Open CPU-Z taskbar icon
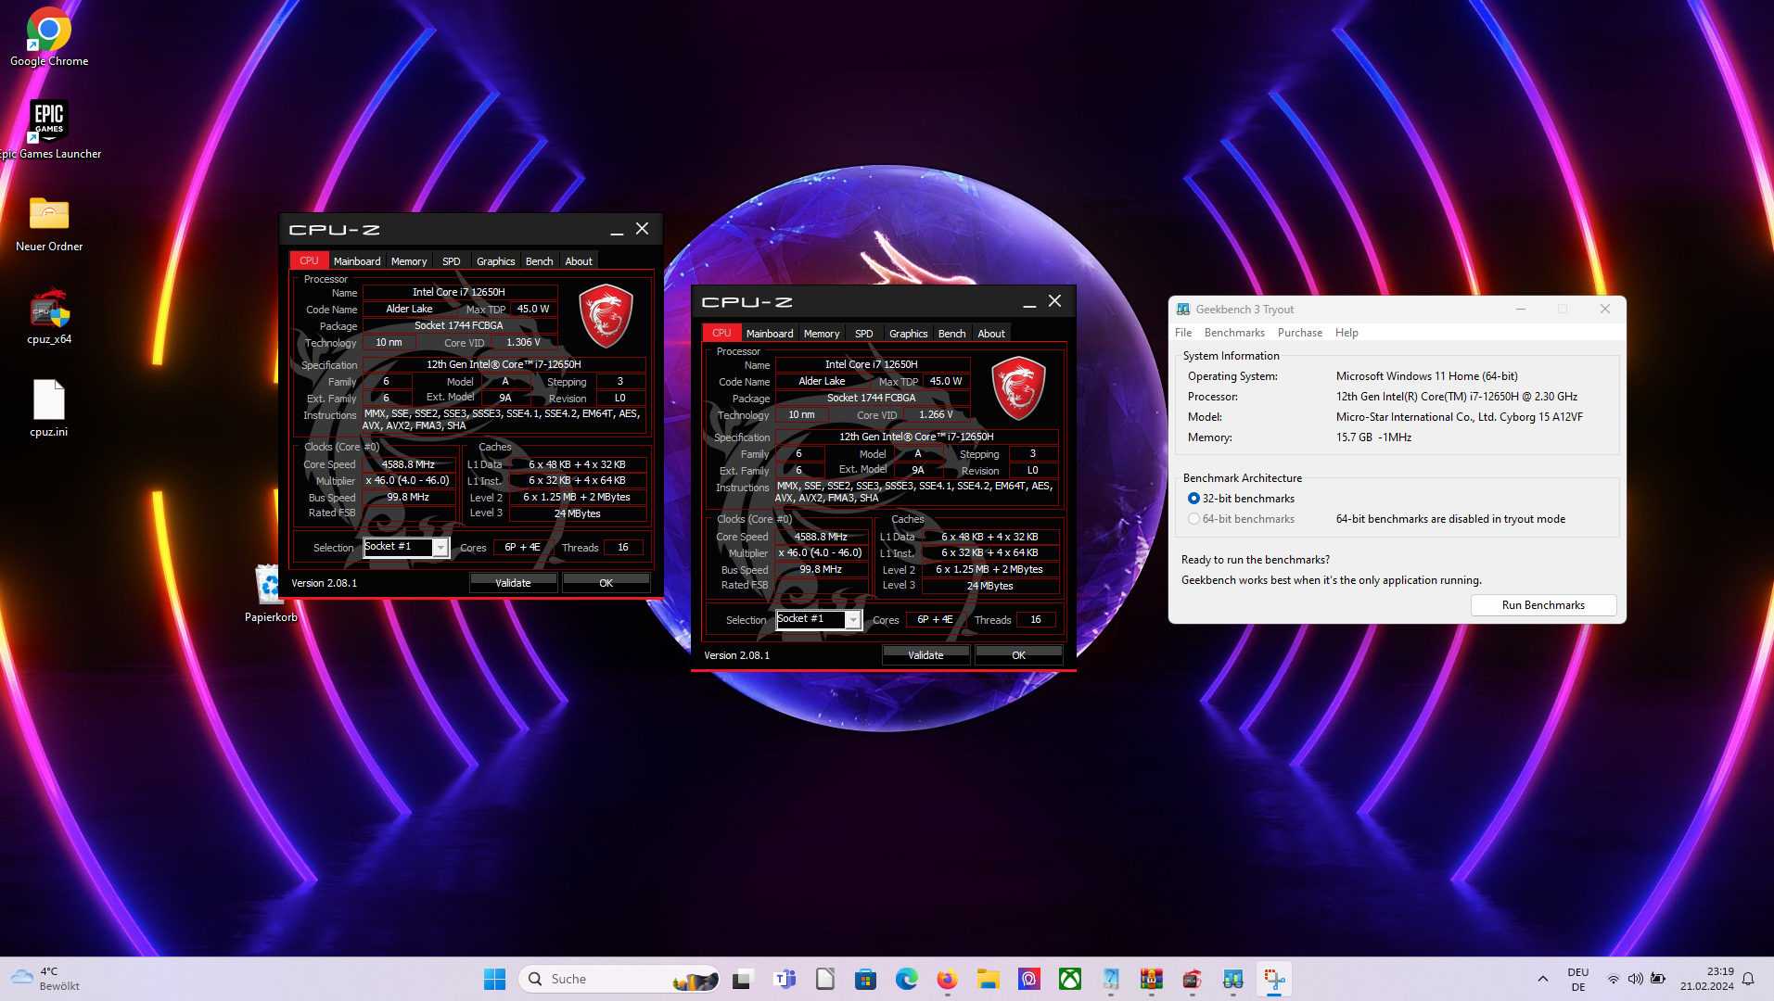 click(1193, 979)
